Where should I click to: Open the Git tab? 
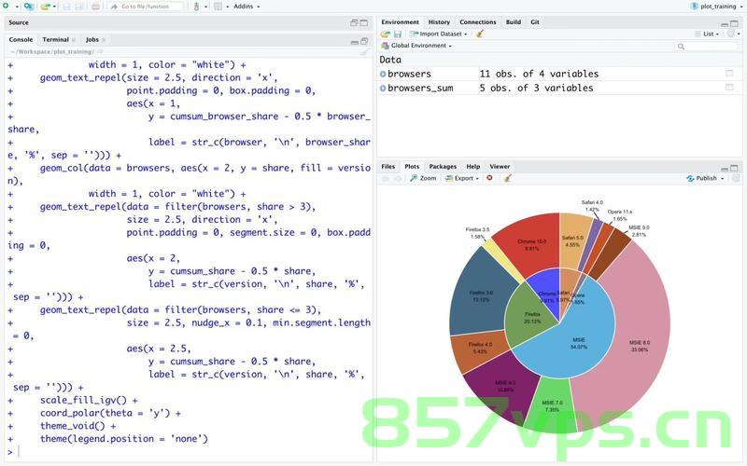point(535,21)
